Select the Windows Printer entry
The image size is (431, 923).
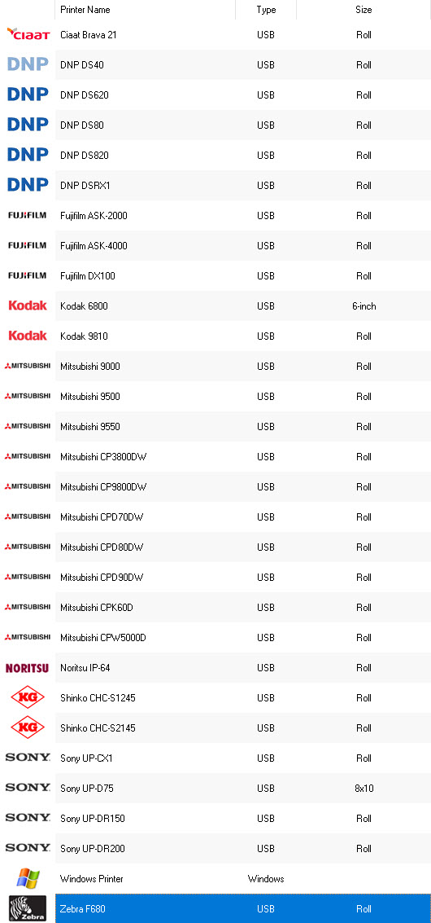pyautogui.click(x=243, y=879)
